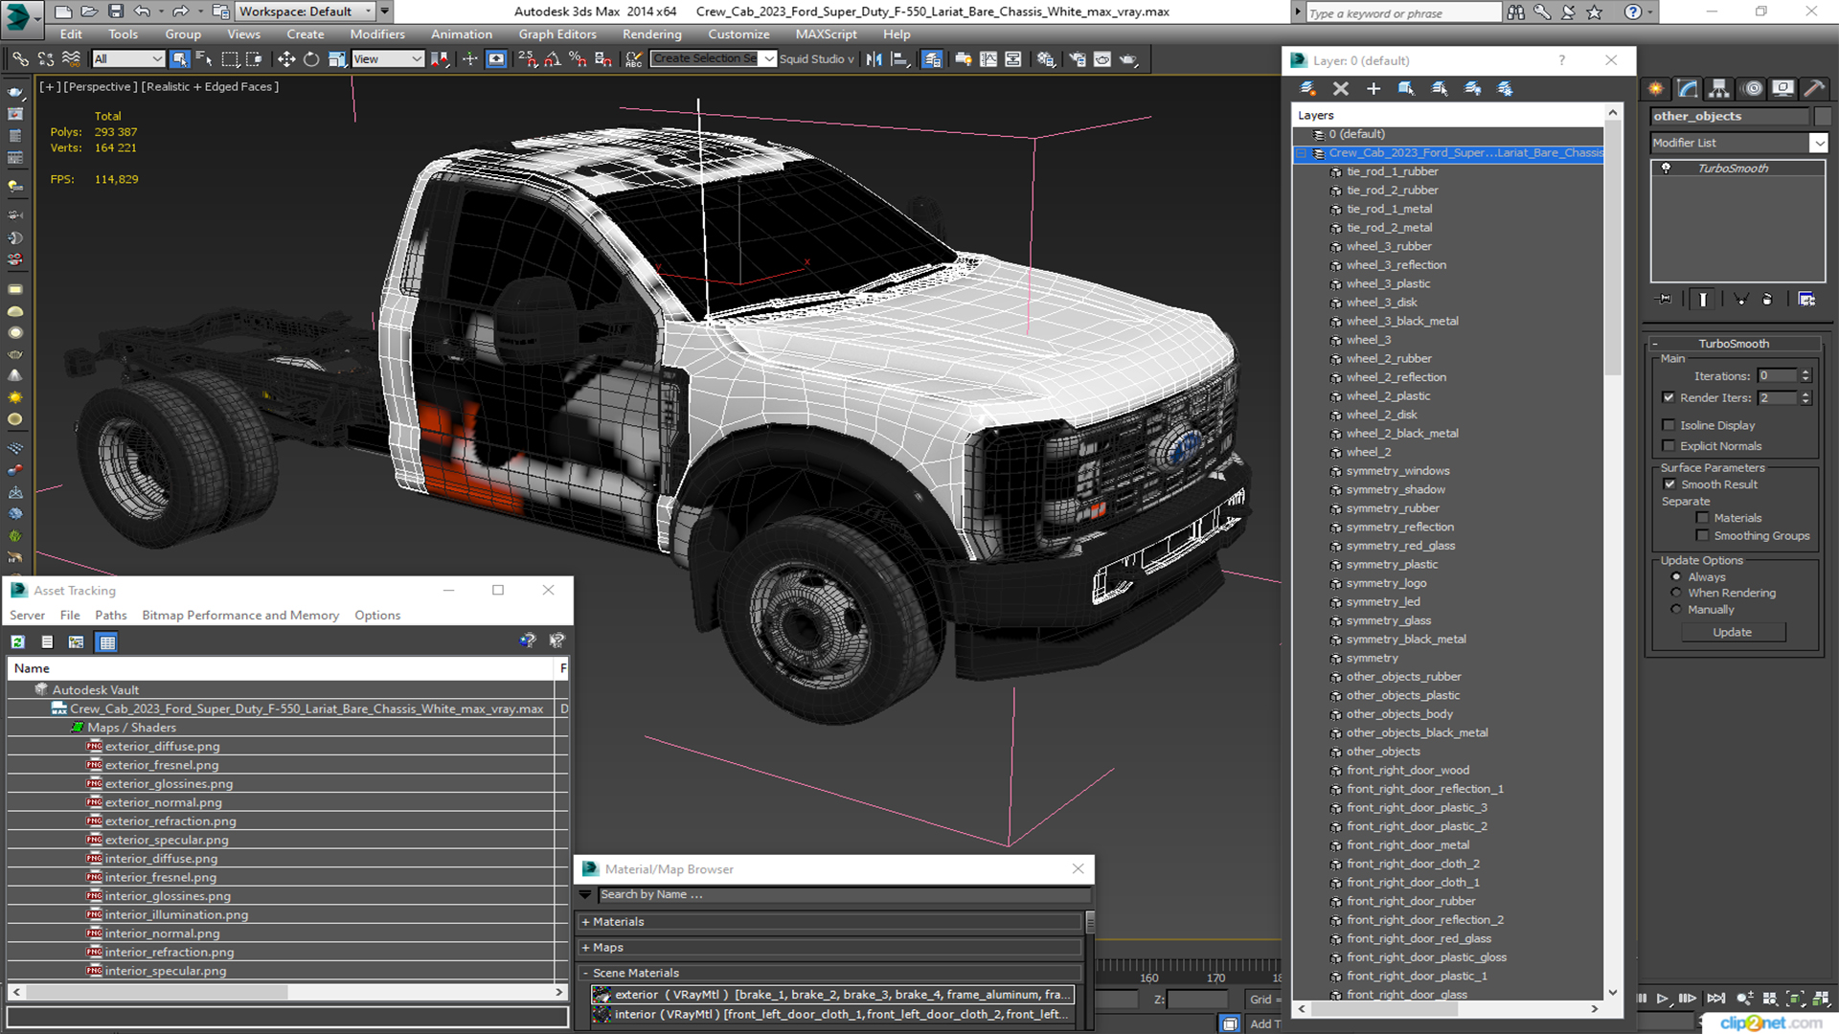Select the When Rendering update option
This screenshot has height=1034, width=1839.
coord(1676,593)
